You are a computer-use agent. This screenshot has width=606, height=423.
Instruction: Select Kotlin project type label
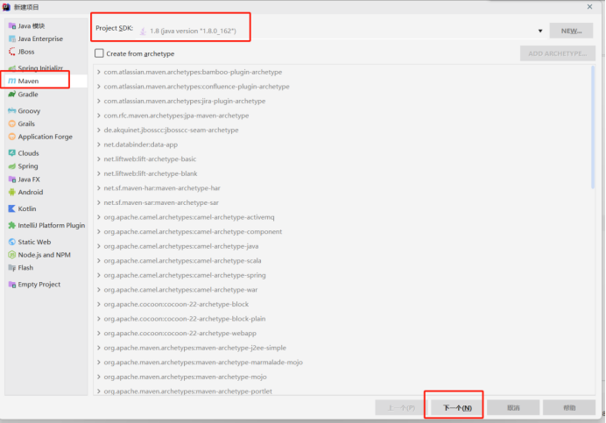(x=27, y=208)
